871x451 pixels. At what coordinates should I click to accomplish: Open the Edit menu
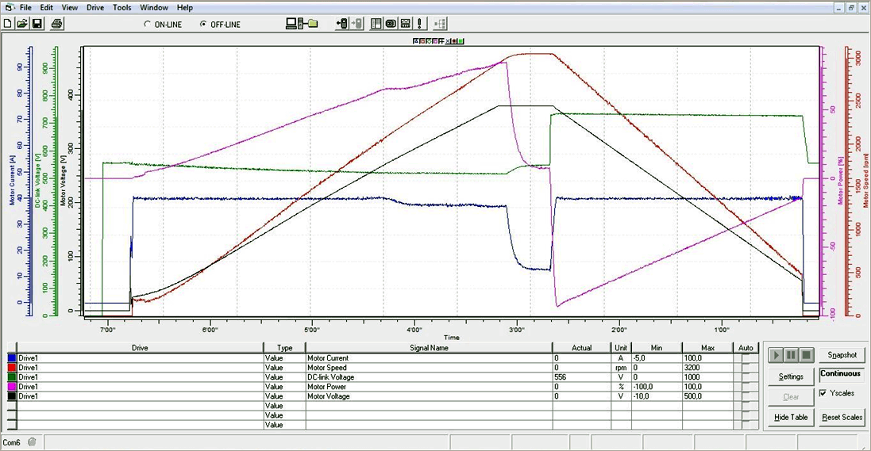[x=47, y=7]
